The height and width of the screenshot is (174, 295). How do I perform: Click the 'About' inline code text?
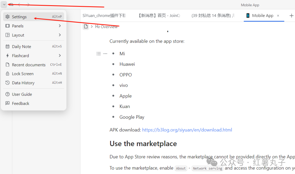pos(181,168)
